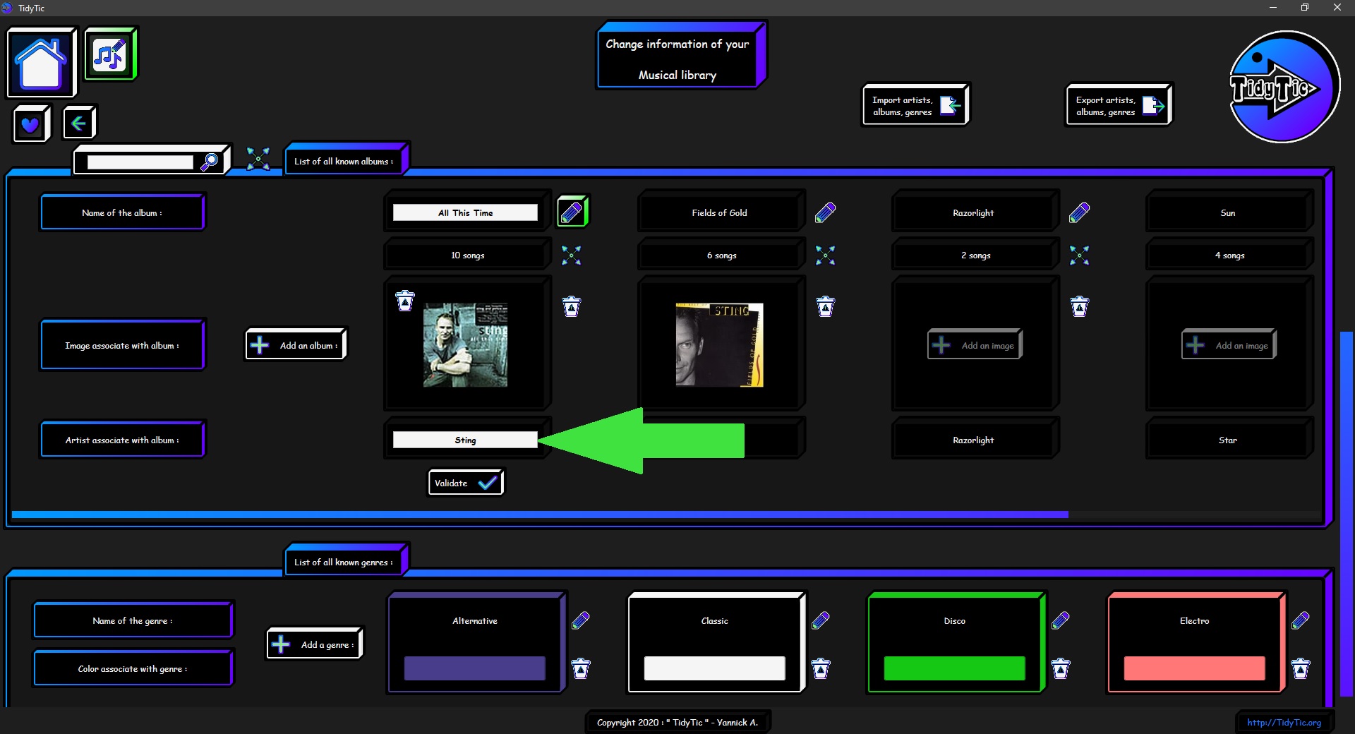Edit the Alternative genre with pencil icon
1355x734 pixels.
pos(581,620)
